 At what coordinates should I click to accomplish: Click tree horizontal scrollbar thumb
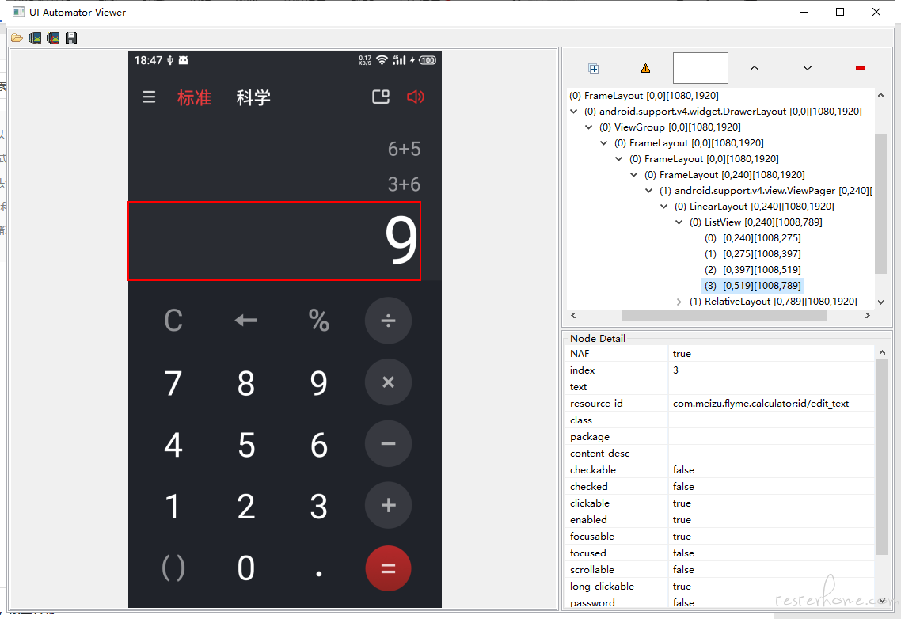pyautogui.click(x=724, y=316)
